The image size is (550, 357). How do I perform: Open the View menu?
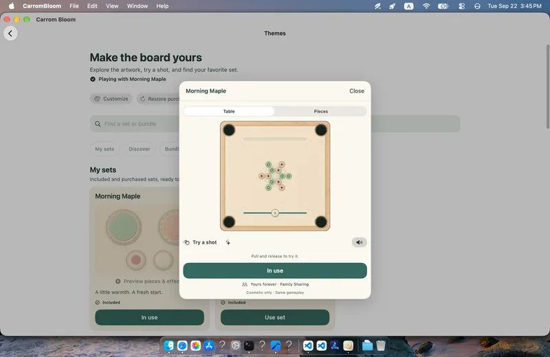pyautogui.click(x=112, y=6)
